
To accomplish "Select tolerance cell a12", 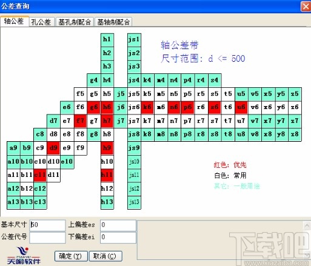I will coord(13,189).
